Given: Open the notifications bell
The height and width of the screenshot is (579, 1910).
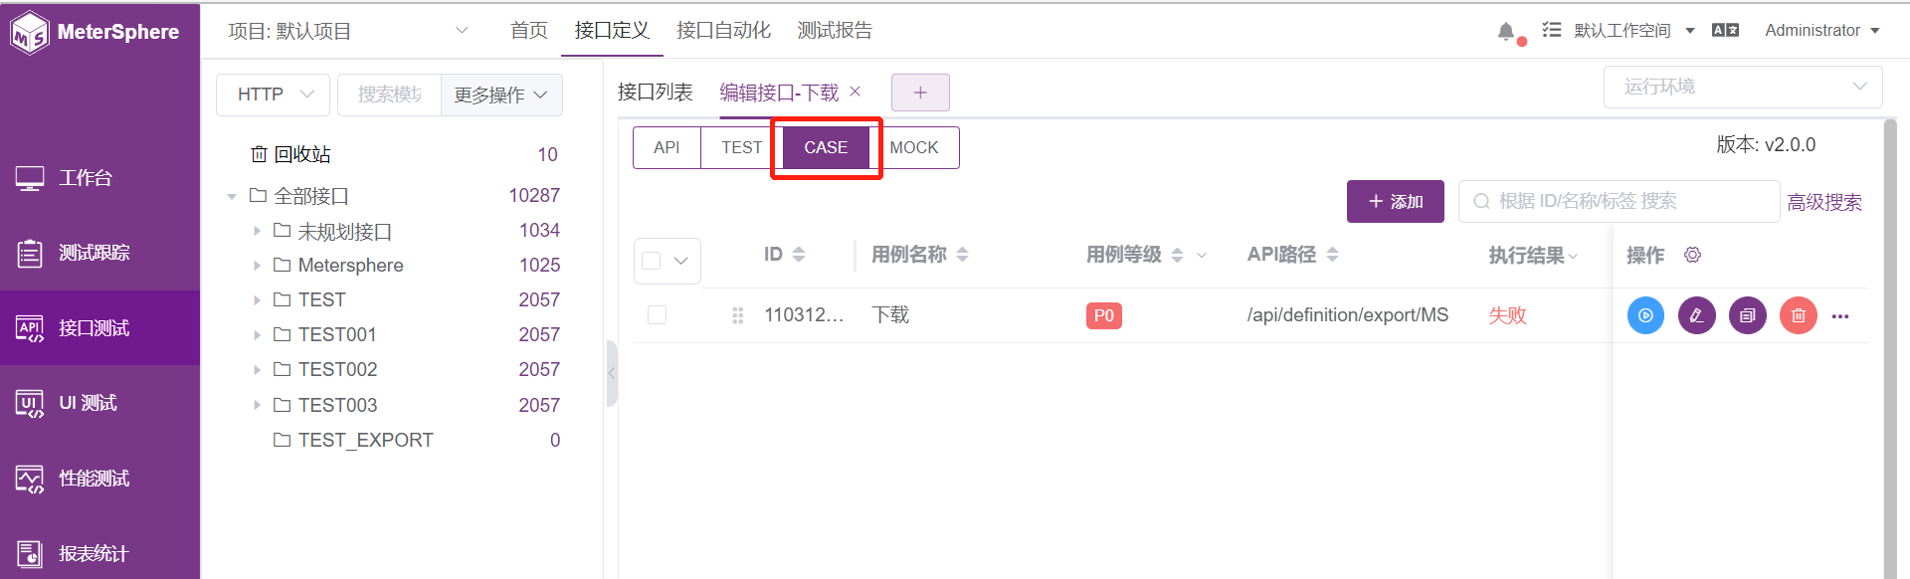Looking at the screenshot, I should pyautogui.click(x=1506, y=31).
